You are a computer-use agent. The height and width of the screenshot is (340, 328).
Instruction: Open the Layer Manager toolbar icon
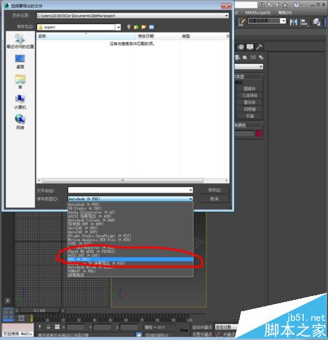click(317, 22)
